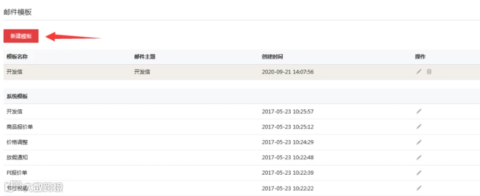Open the 放假通知 system template row
This screenshot has width=480, height=196.
pos(242,157)
